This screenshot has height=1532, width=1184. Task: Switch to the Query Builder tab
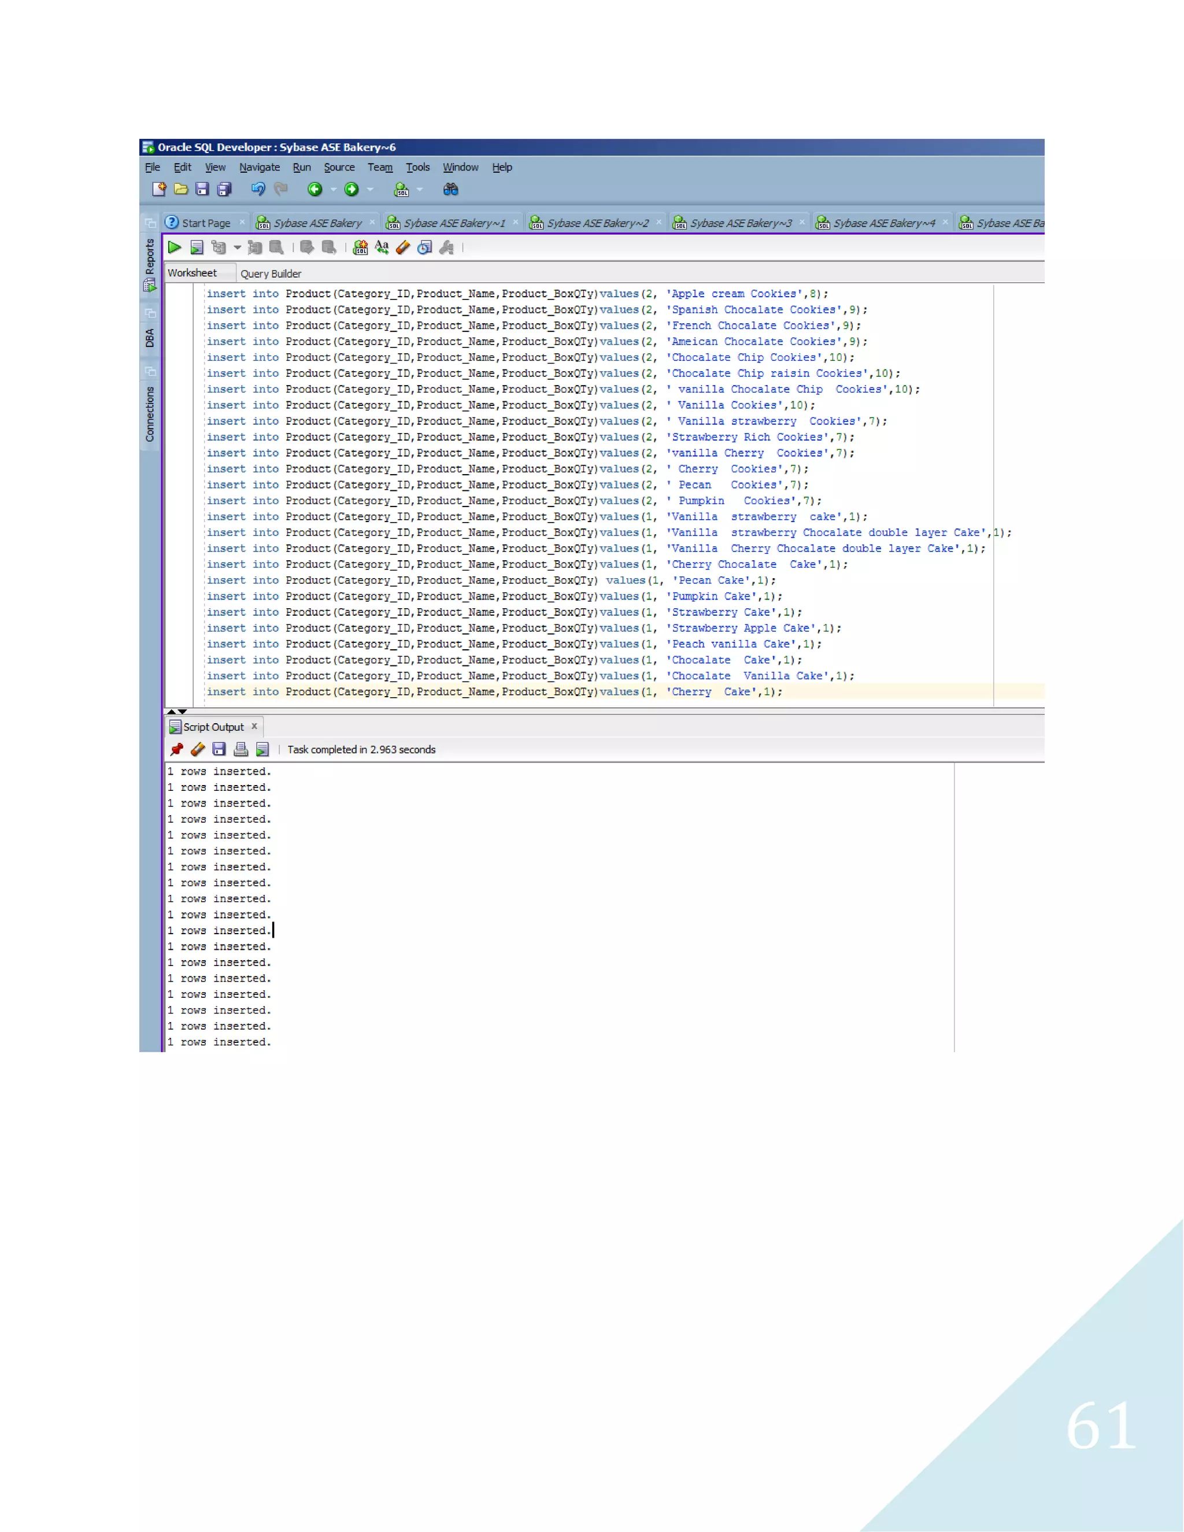tap(271, 273)
